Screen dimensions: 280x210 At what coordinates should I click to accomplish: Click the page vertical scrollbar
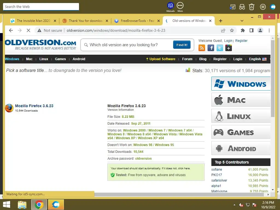point(273,78)
